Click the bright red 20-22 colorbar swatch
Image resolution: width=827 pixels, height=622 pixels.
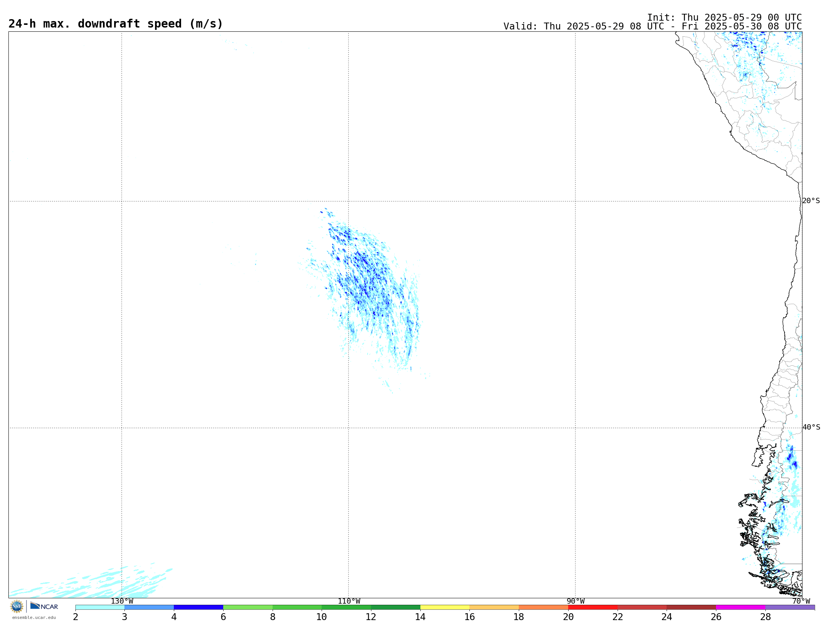coord(593,607)
